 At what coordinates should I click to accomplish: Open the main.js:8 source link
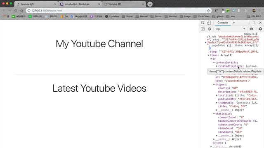250,34
